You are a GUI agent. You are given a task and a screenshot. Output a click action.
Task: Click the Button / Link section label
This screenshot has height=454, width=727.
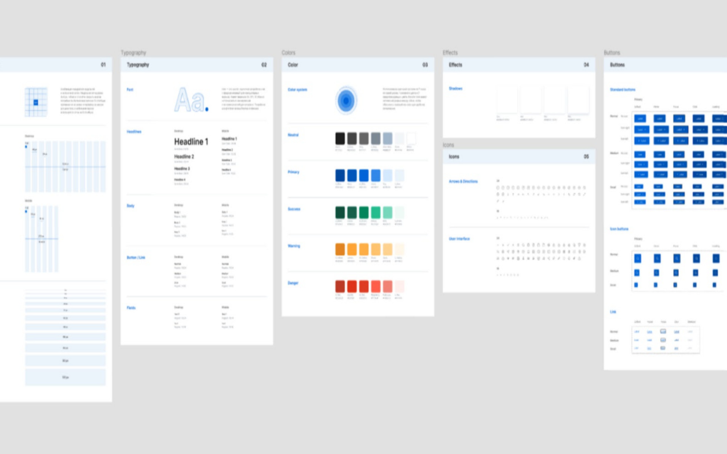[x=136, y=258]
